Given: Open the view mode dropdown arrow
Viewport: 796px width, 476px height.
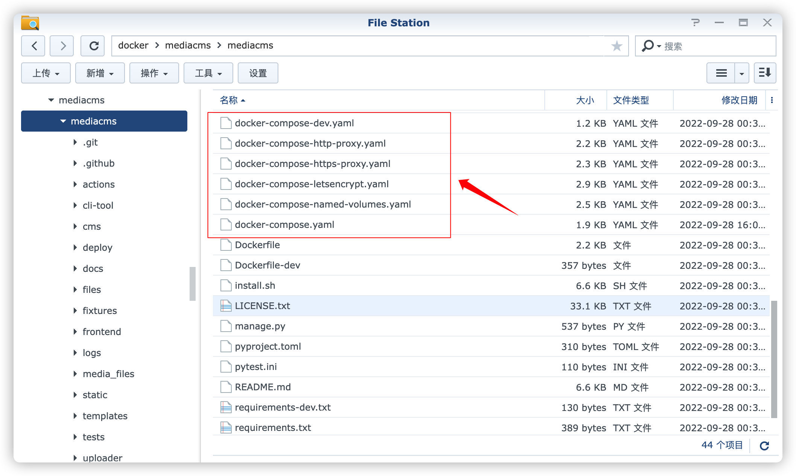Looking at the screenshot, I should click(741, 73).
